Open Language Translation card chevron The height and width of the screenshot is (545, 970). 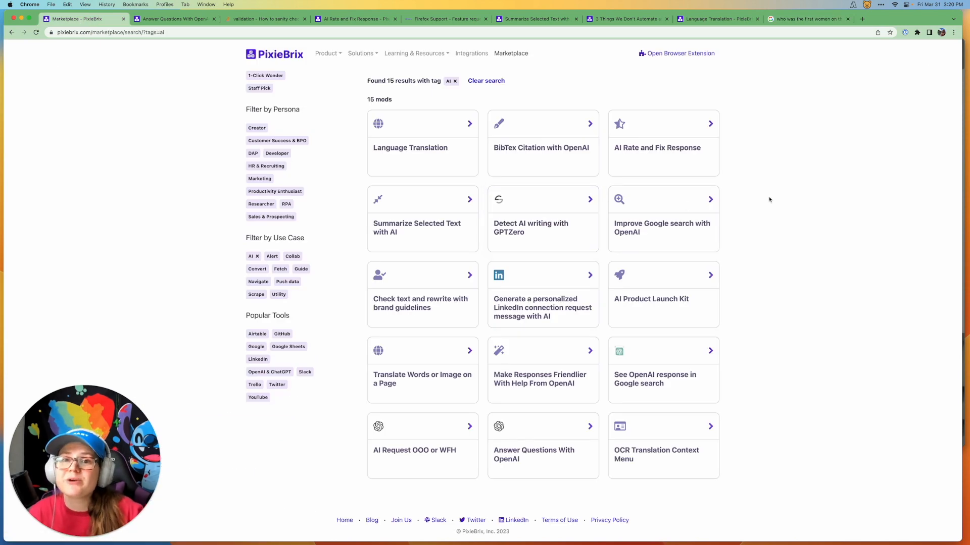[x=470, y=124]
